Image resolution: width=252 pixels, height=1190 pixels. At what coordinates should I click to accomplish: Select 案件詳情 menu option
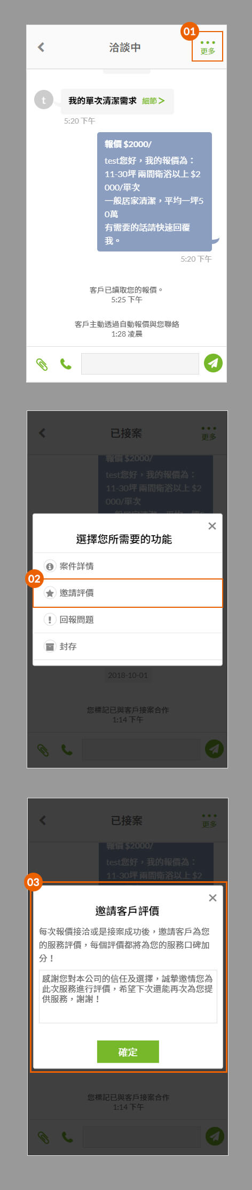click(128, 566)
